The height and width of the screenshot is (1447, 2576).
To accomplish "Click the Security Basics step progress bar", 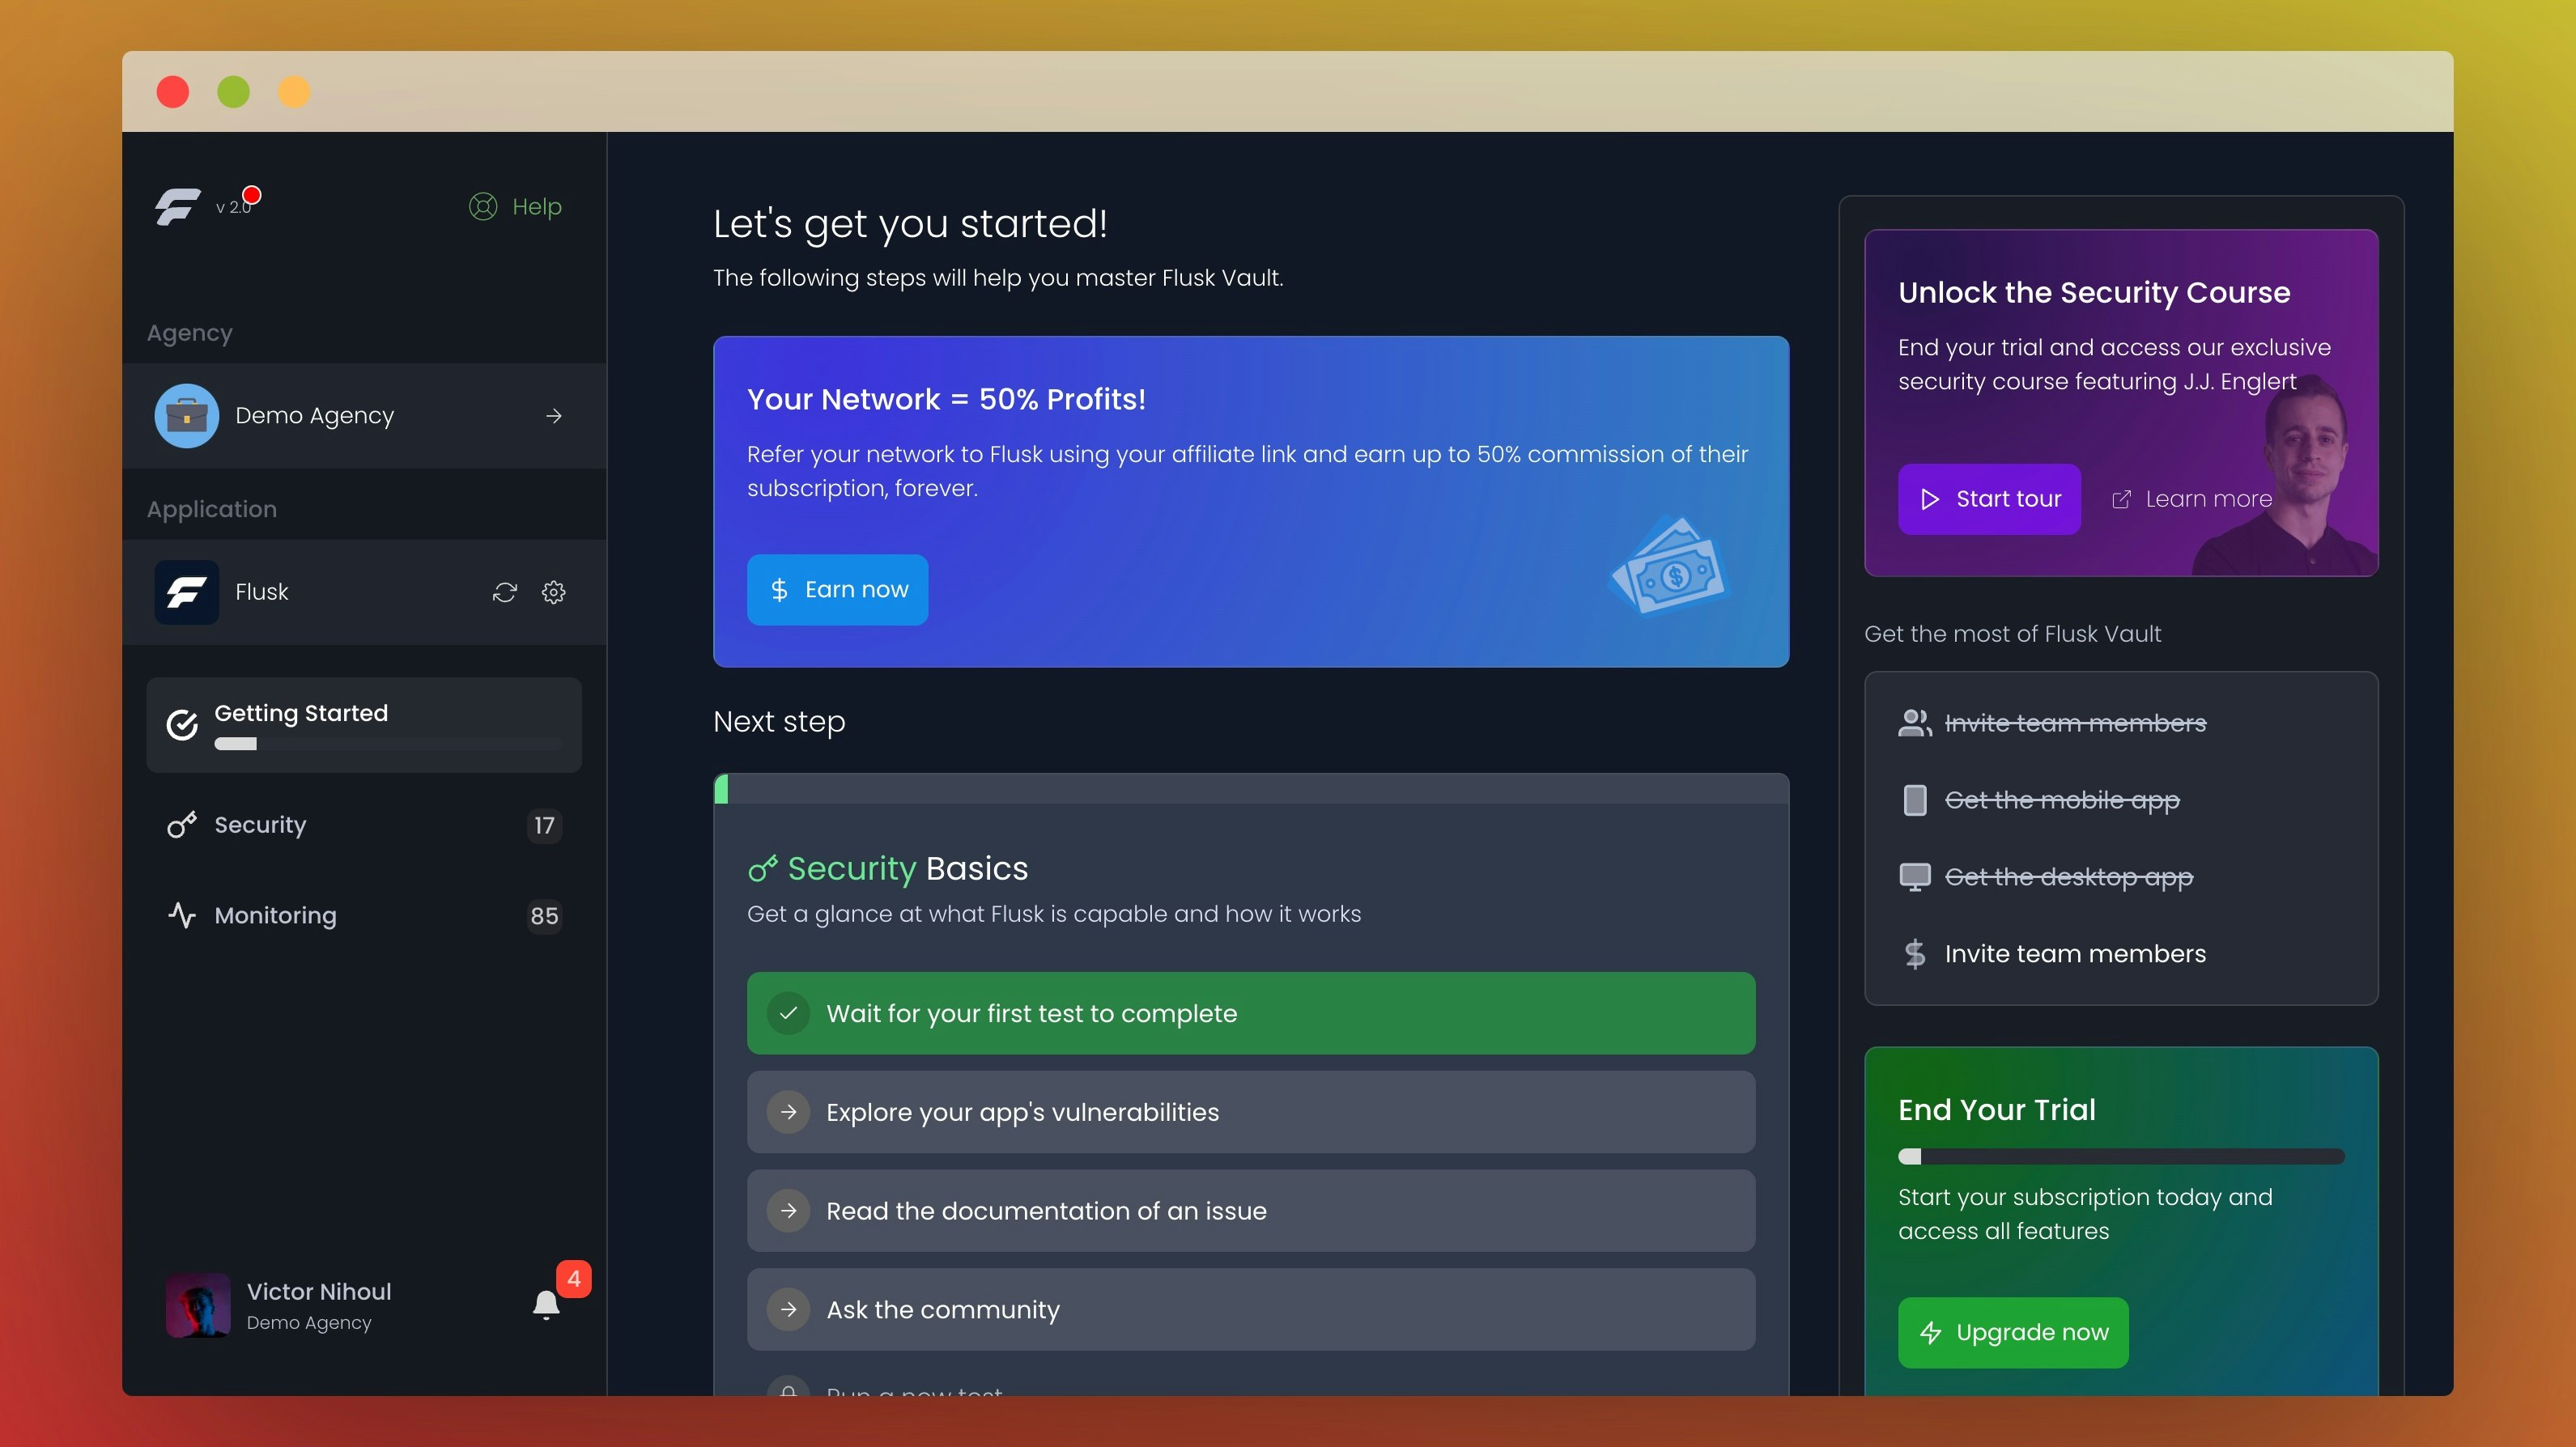I will 1251,789.
